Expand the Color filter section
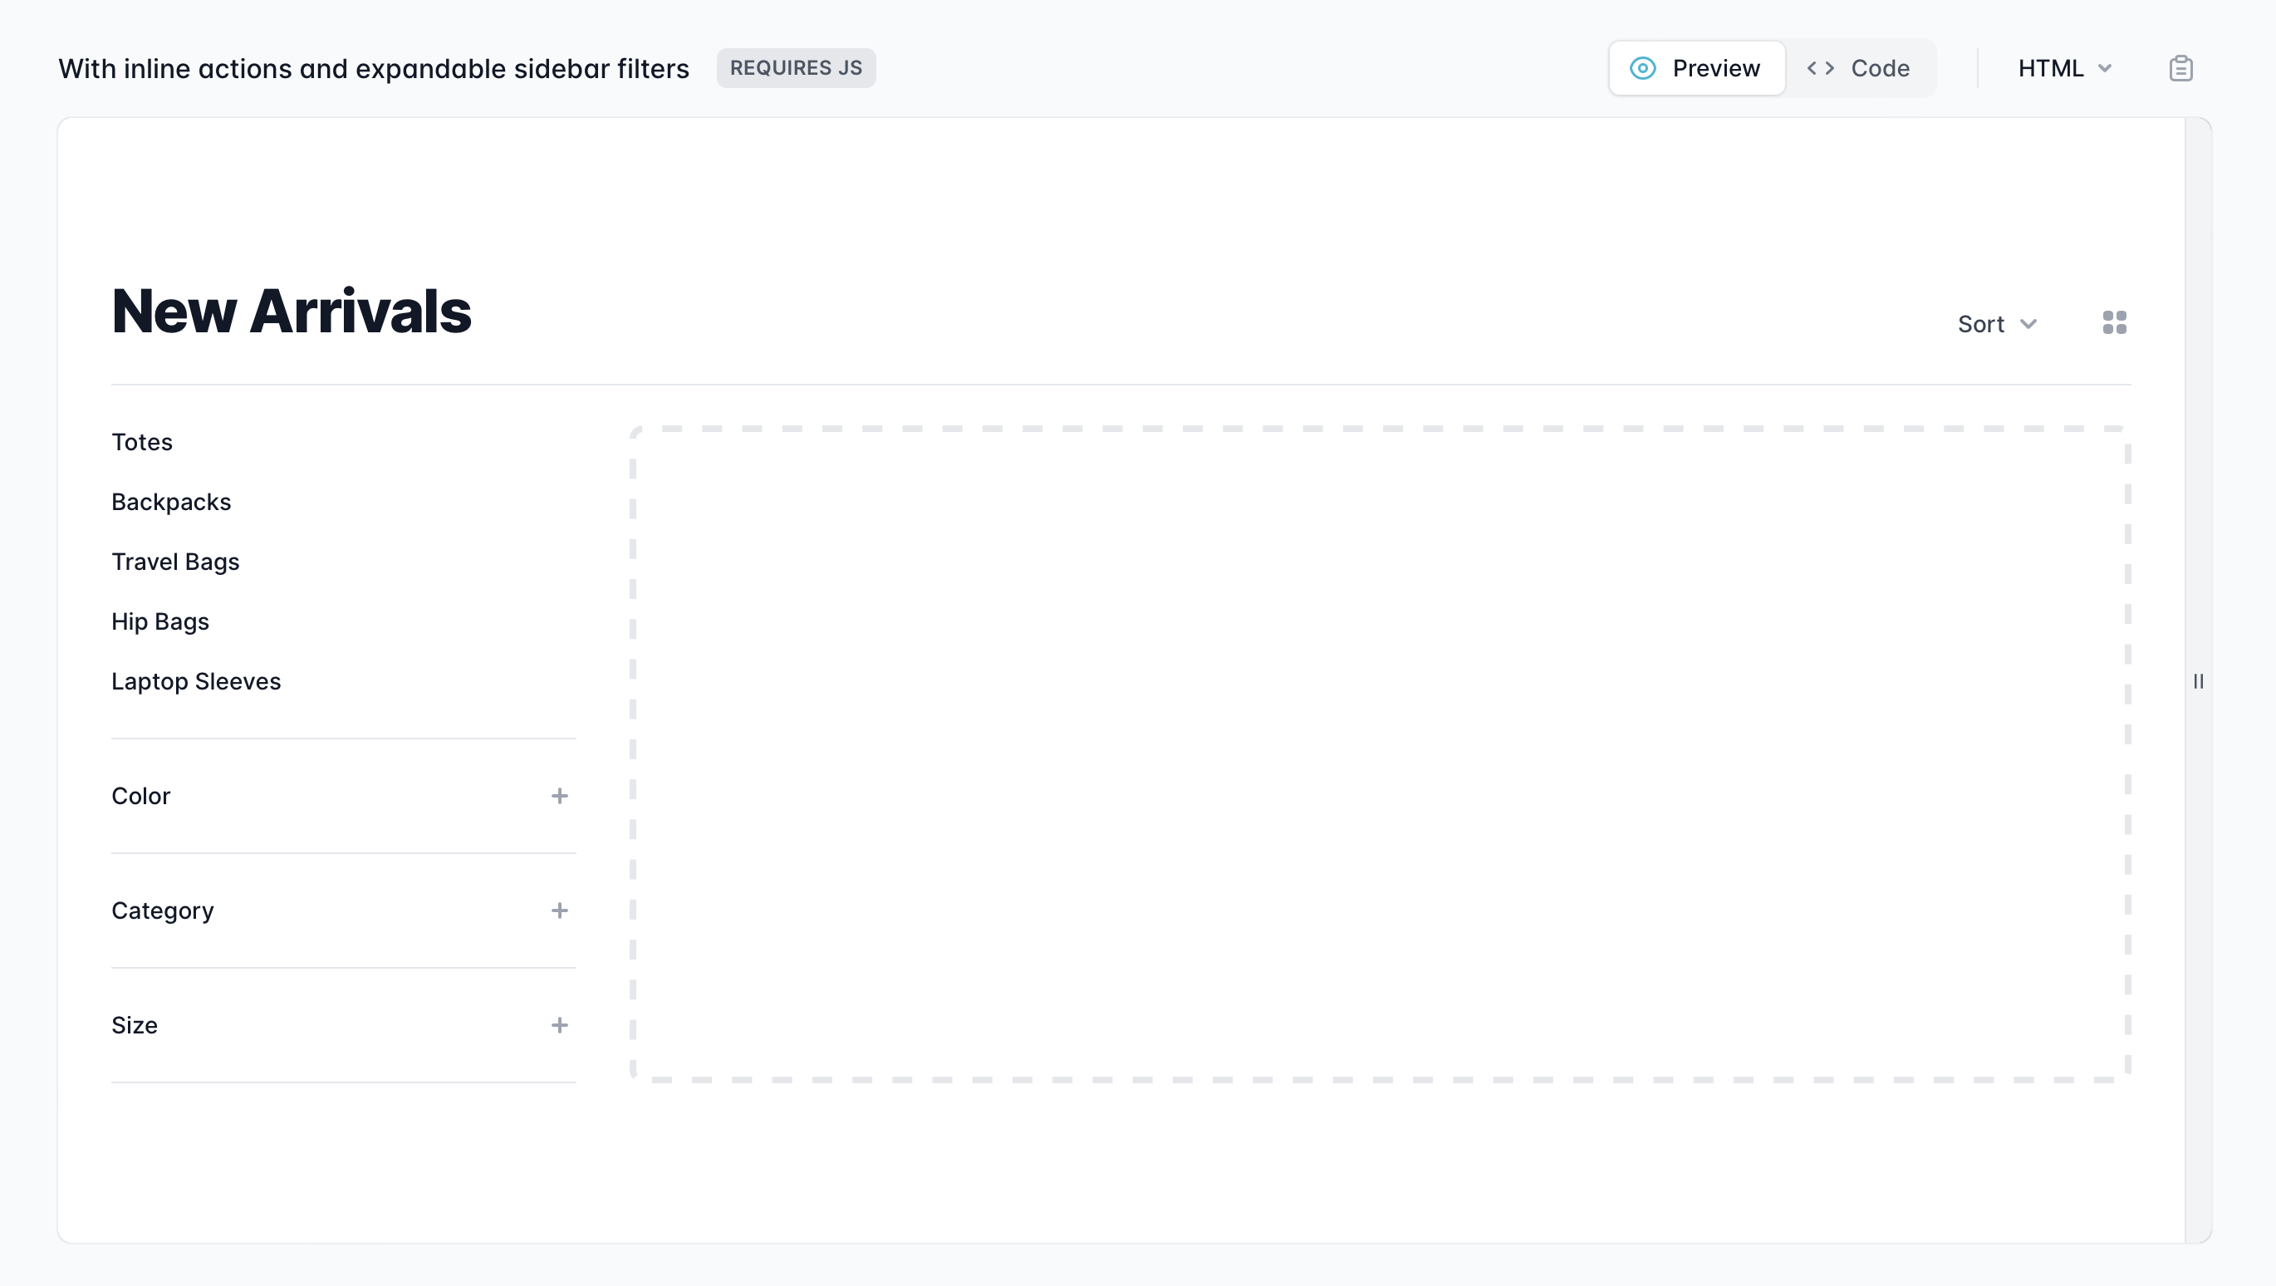The image size is (2276, 1286). coord(141,797)
